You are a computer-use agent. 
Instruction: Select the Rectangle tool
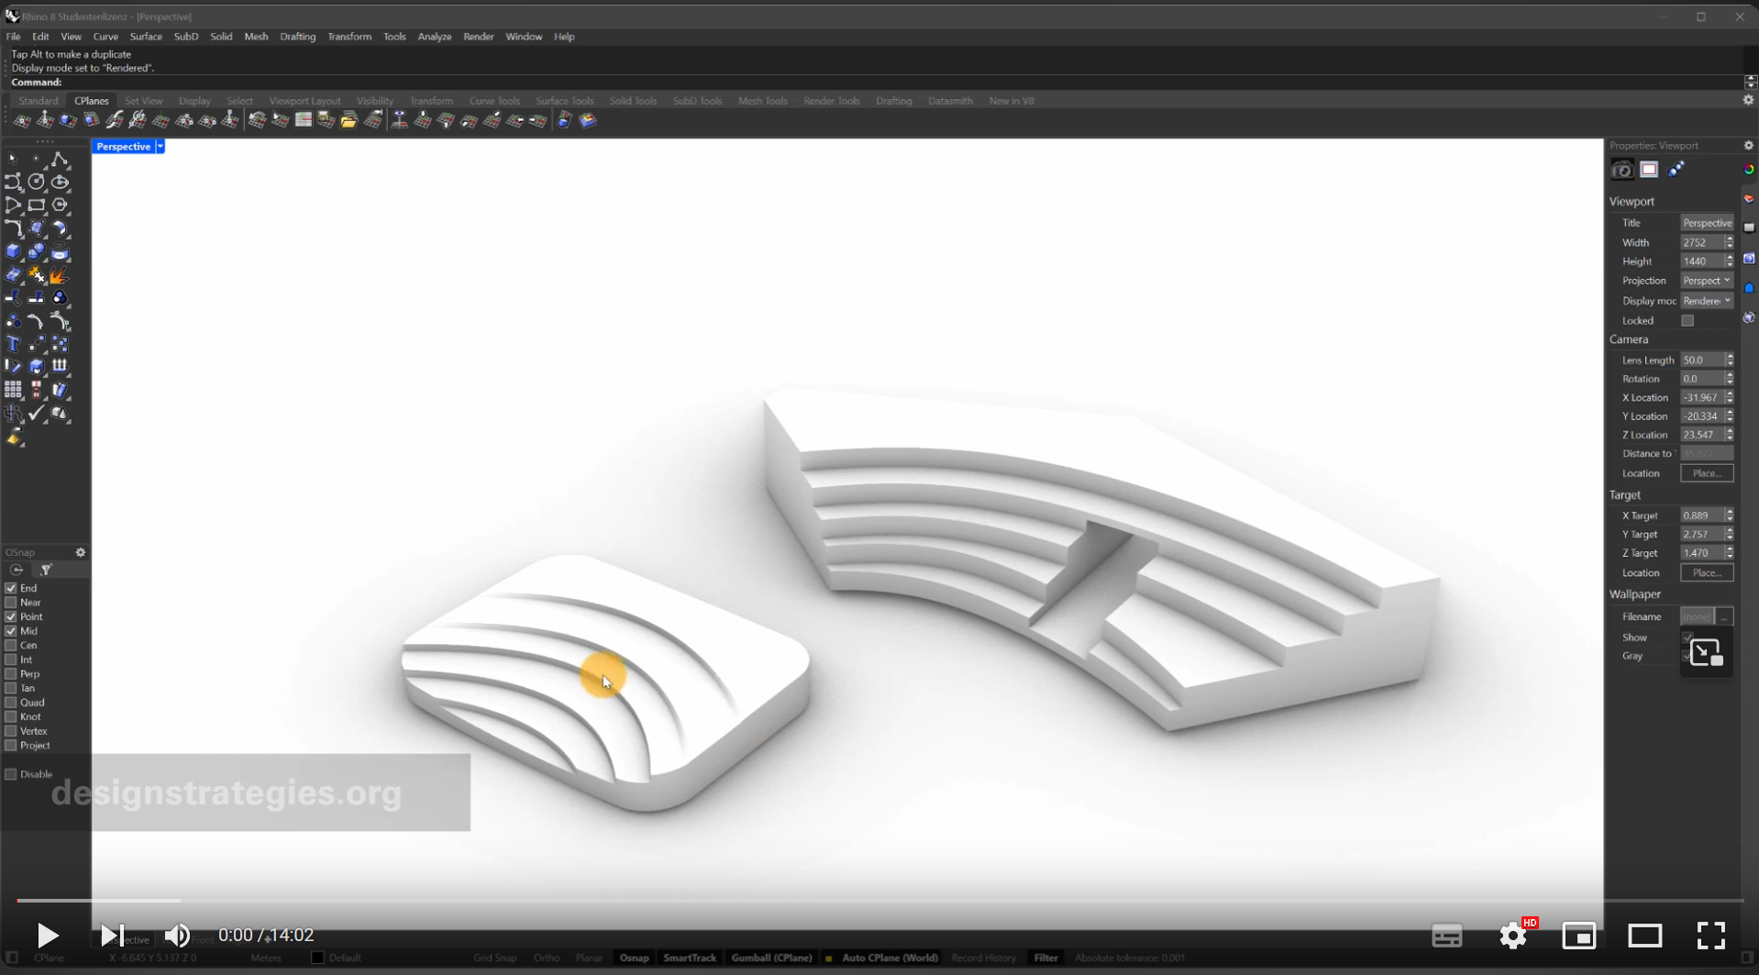coord(37,205)
